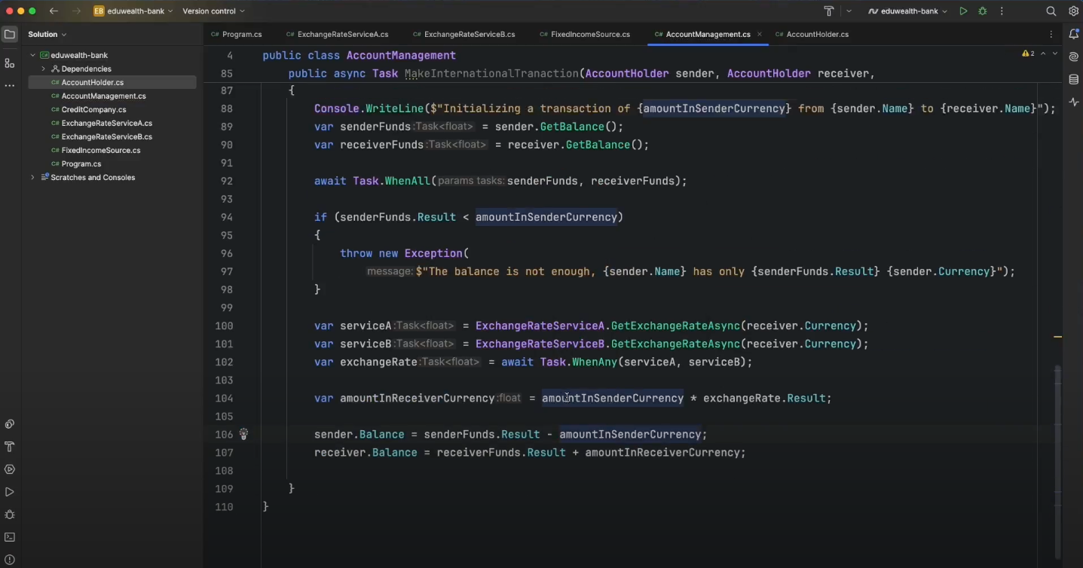This screenshot has width=1083, height=568.
Task: Click WhenAll on line 92
Action: pyautogui.click(x=406, y=182)
